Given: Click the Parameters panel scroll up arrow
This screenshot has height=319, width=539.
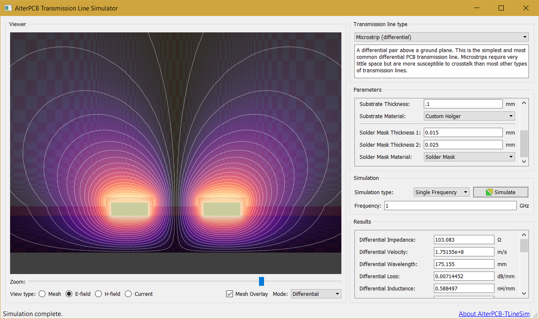Looking at the screenshot, I should [524, 102].
